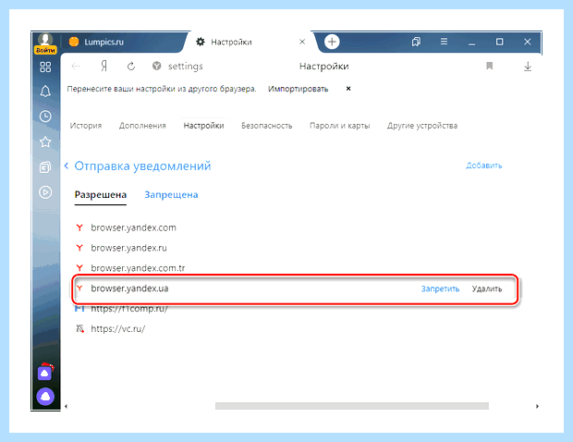
Task: Open the Tableau grid icon in sidebar
Action: pyautogui.click(x=45, y=67)
